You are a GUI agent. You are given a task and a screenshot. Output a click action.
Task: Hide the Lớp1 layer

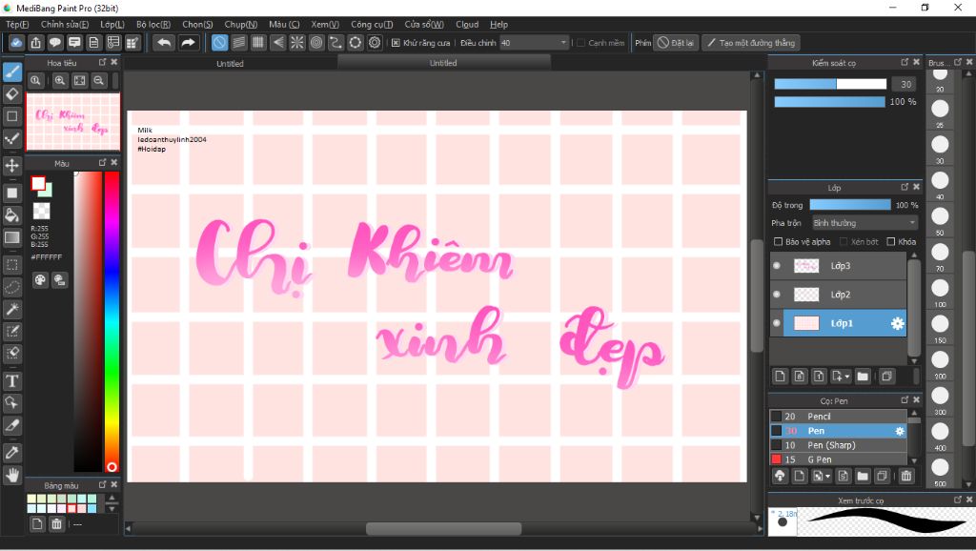[777, 323]
